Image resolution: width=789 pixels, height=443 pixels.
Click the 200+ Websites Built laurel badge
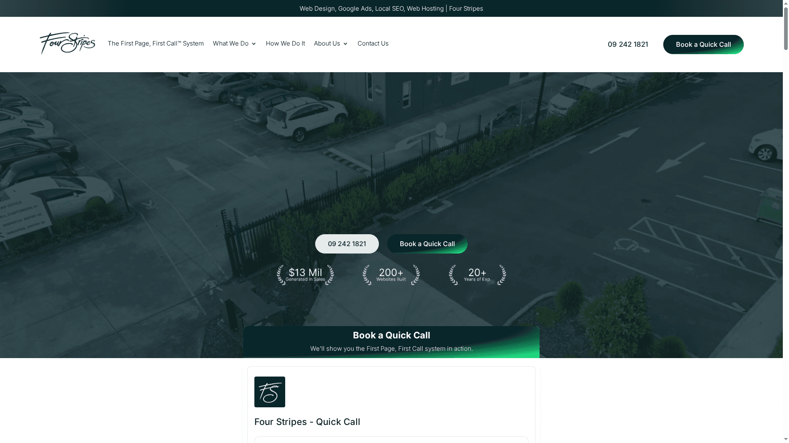pos(391,275)
